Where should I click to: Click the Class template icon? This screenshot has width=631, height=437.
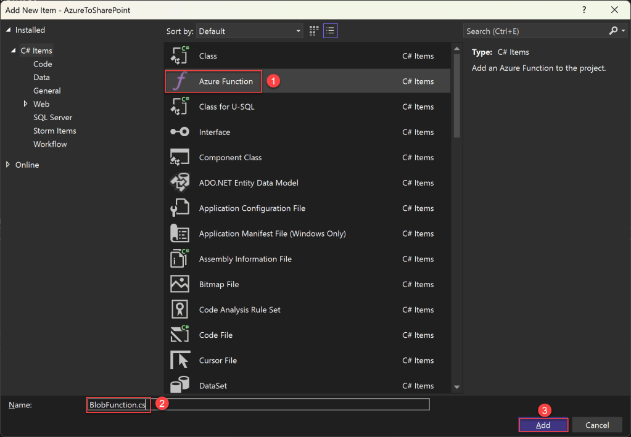(179, 56)
